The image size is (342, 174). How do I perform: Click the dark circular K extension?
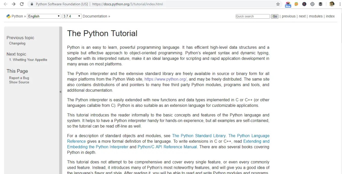pos(304,4)
